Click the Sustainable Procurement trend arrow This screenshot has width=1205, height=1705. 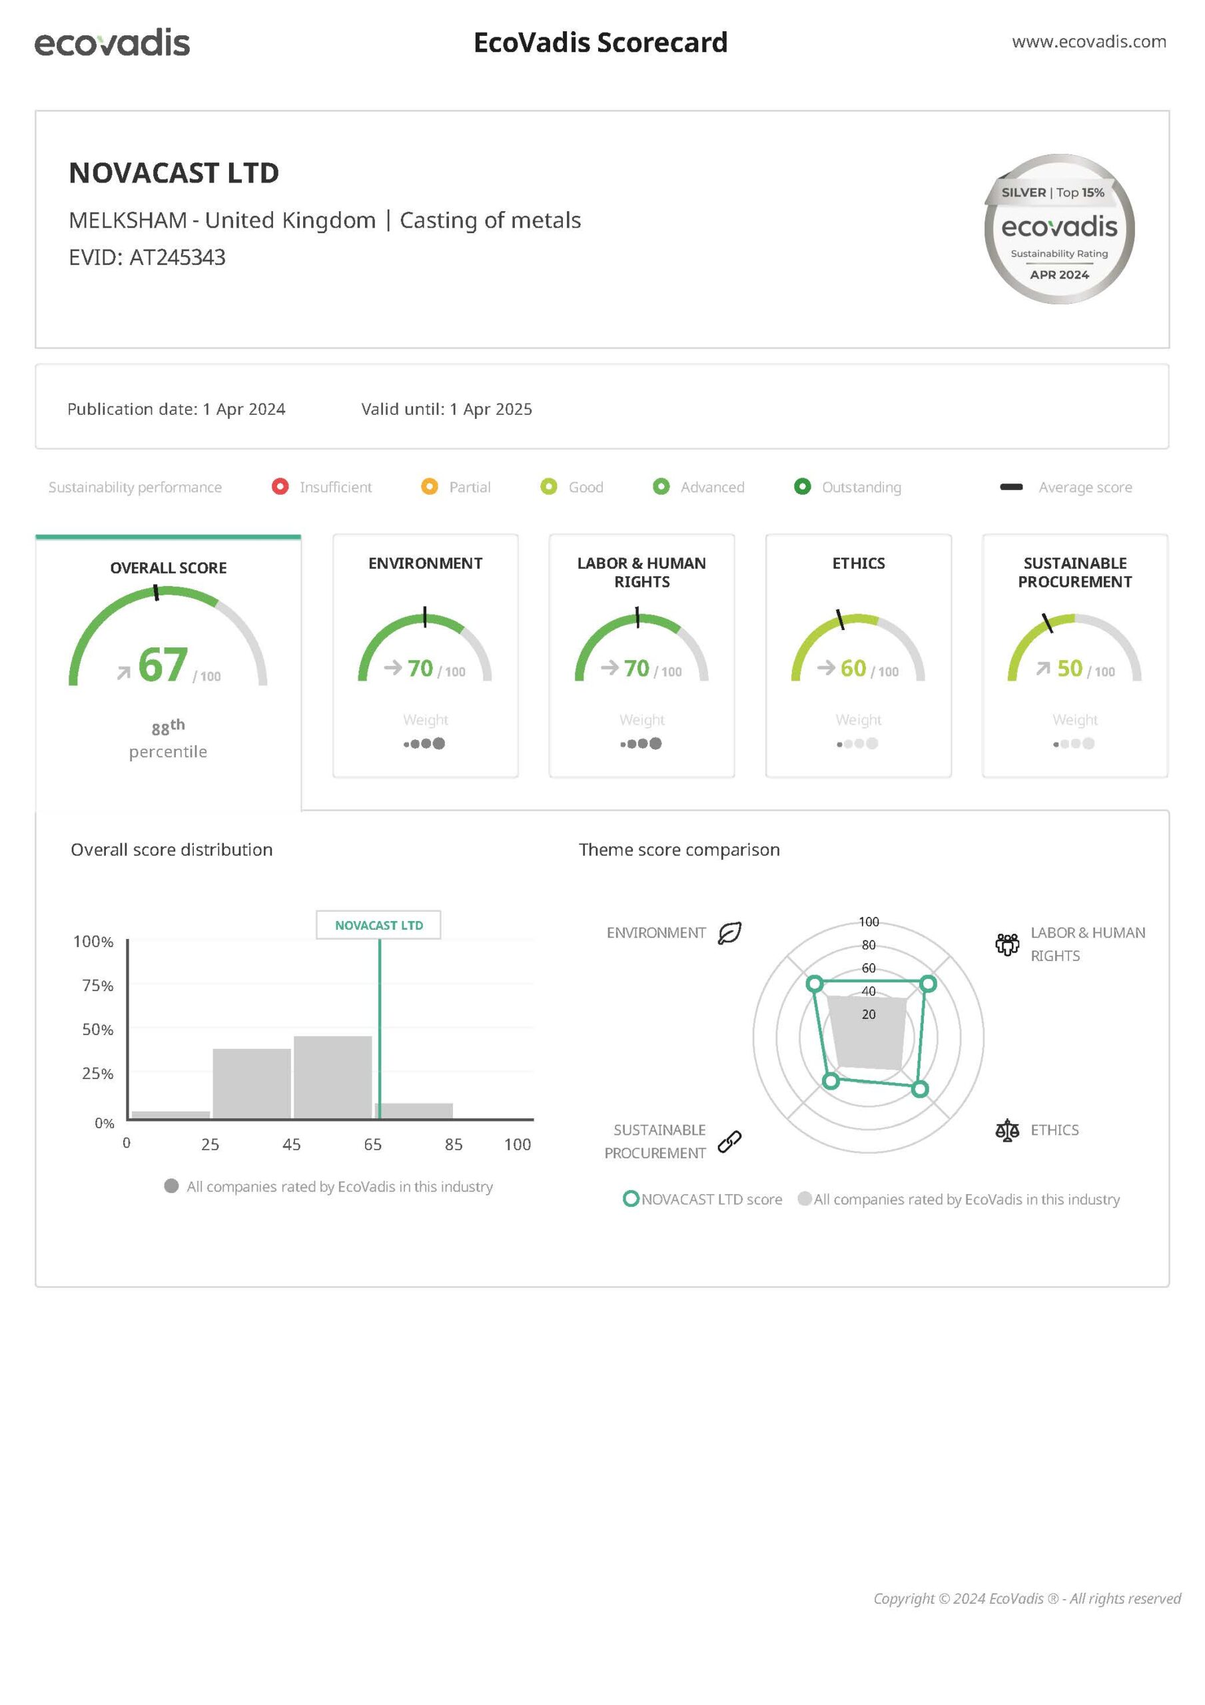click(x=1044, y=668)
